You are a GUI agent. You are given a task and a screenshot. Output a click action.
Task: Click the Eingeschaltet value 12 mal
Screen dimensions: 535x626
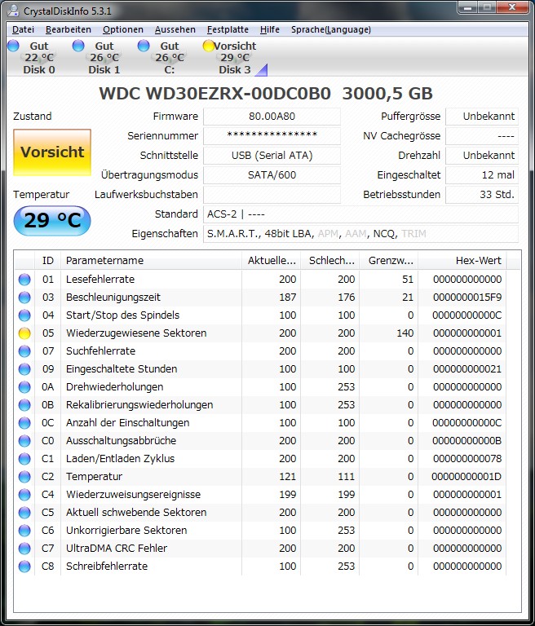tap(482, 175)
